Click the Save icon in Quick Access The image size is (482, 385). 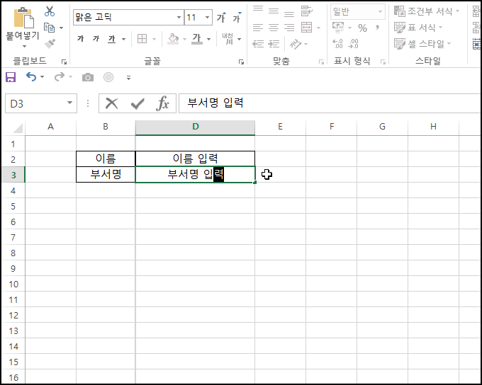tap(11, 77)
